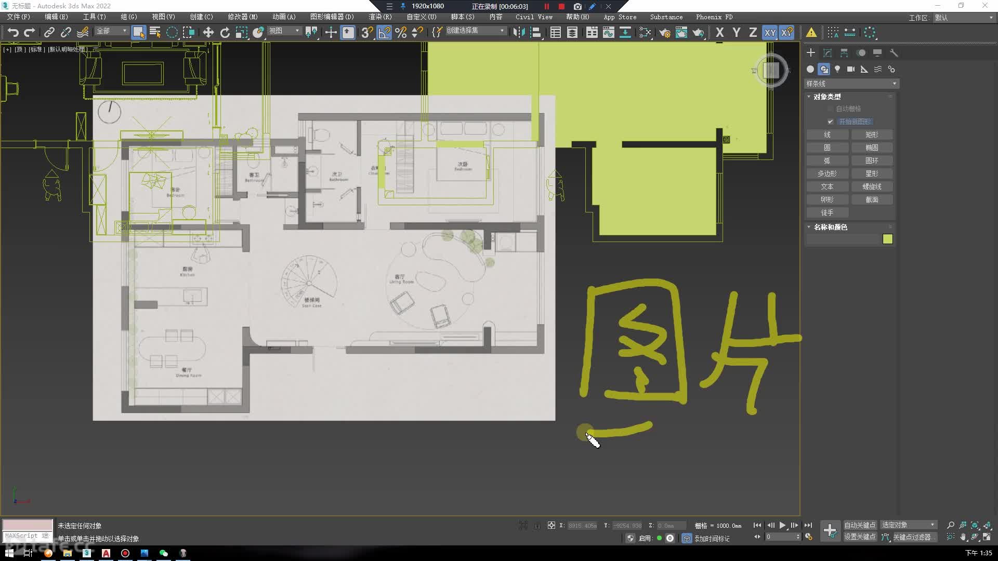Click the object color swatch

(888, 239)
